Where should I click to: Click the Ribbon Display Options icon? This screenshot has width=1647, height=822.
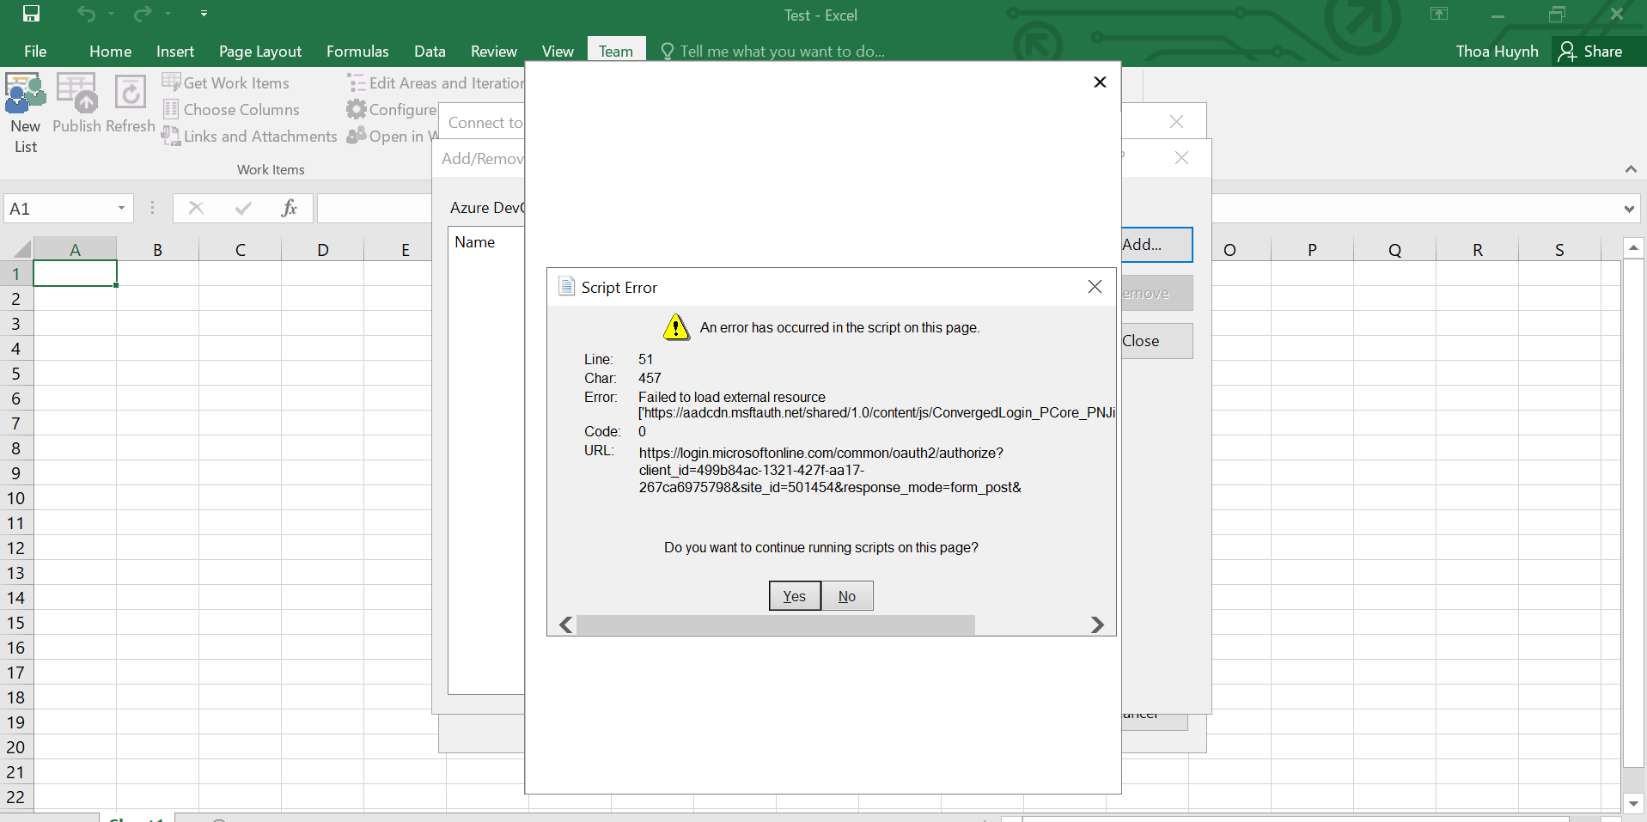(x=1439, y=14)
